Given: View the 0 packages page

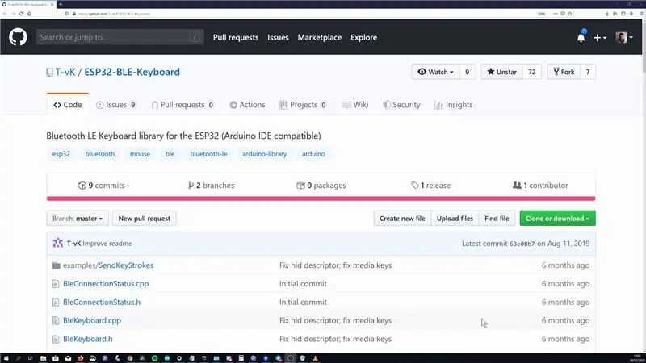Looking at the screenshot, I should (321, 186).
